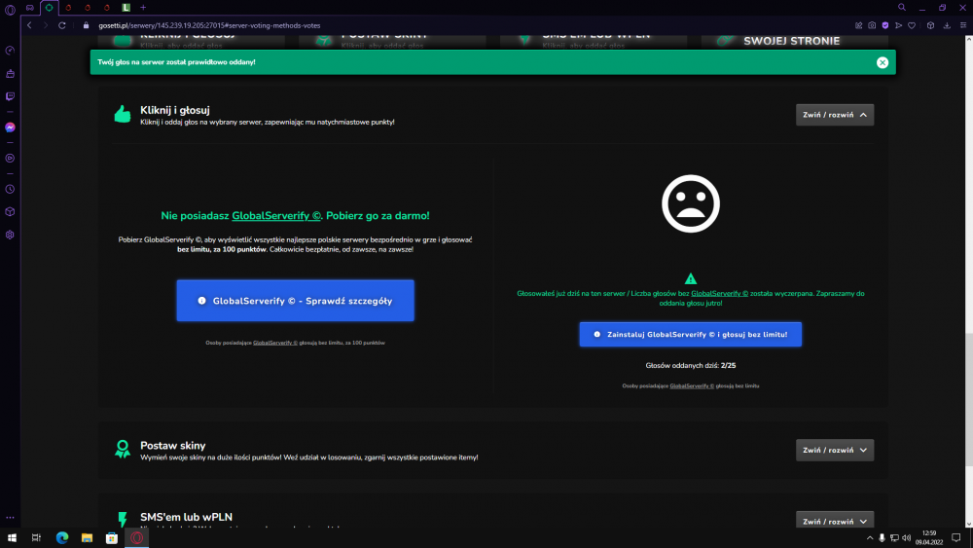Open Twitch in the sidebar
The height and width of the screenshot is (548, 973).
pos(10,96)
